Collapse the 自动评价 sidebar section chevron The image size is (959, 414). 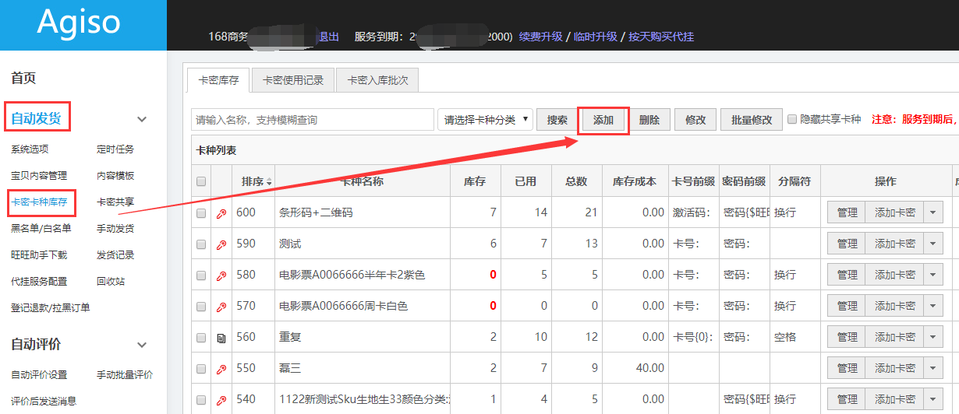point(142,344)
